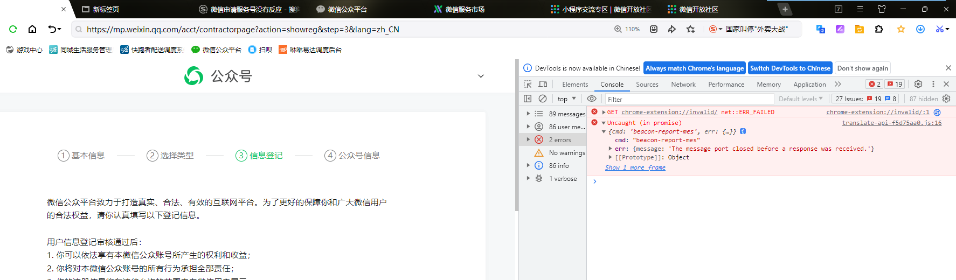Click the screenshot scissors icon
The height and width of the screenshot is (280, 956).
pyautogui.click(x=940, y=29)
